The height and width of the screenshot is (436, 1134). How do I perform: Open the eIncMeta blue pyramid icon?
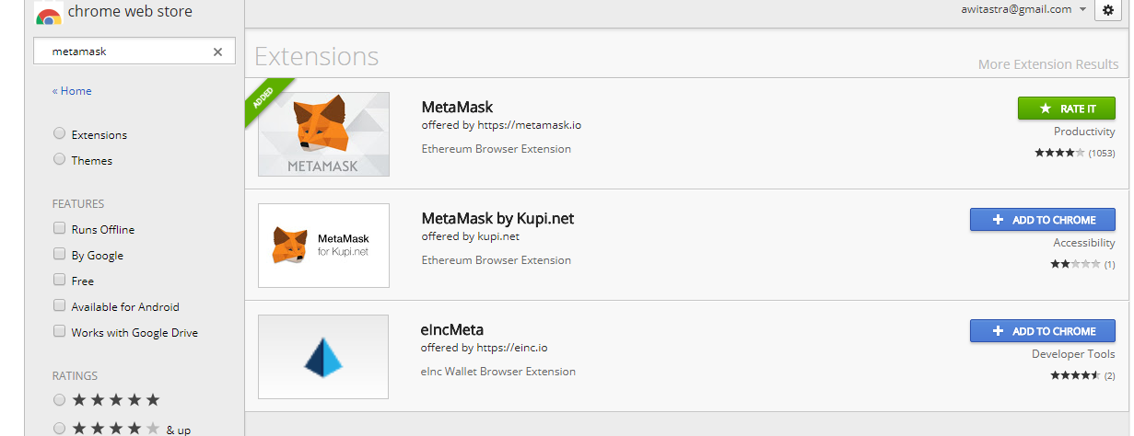(x=323, y=357)
